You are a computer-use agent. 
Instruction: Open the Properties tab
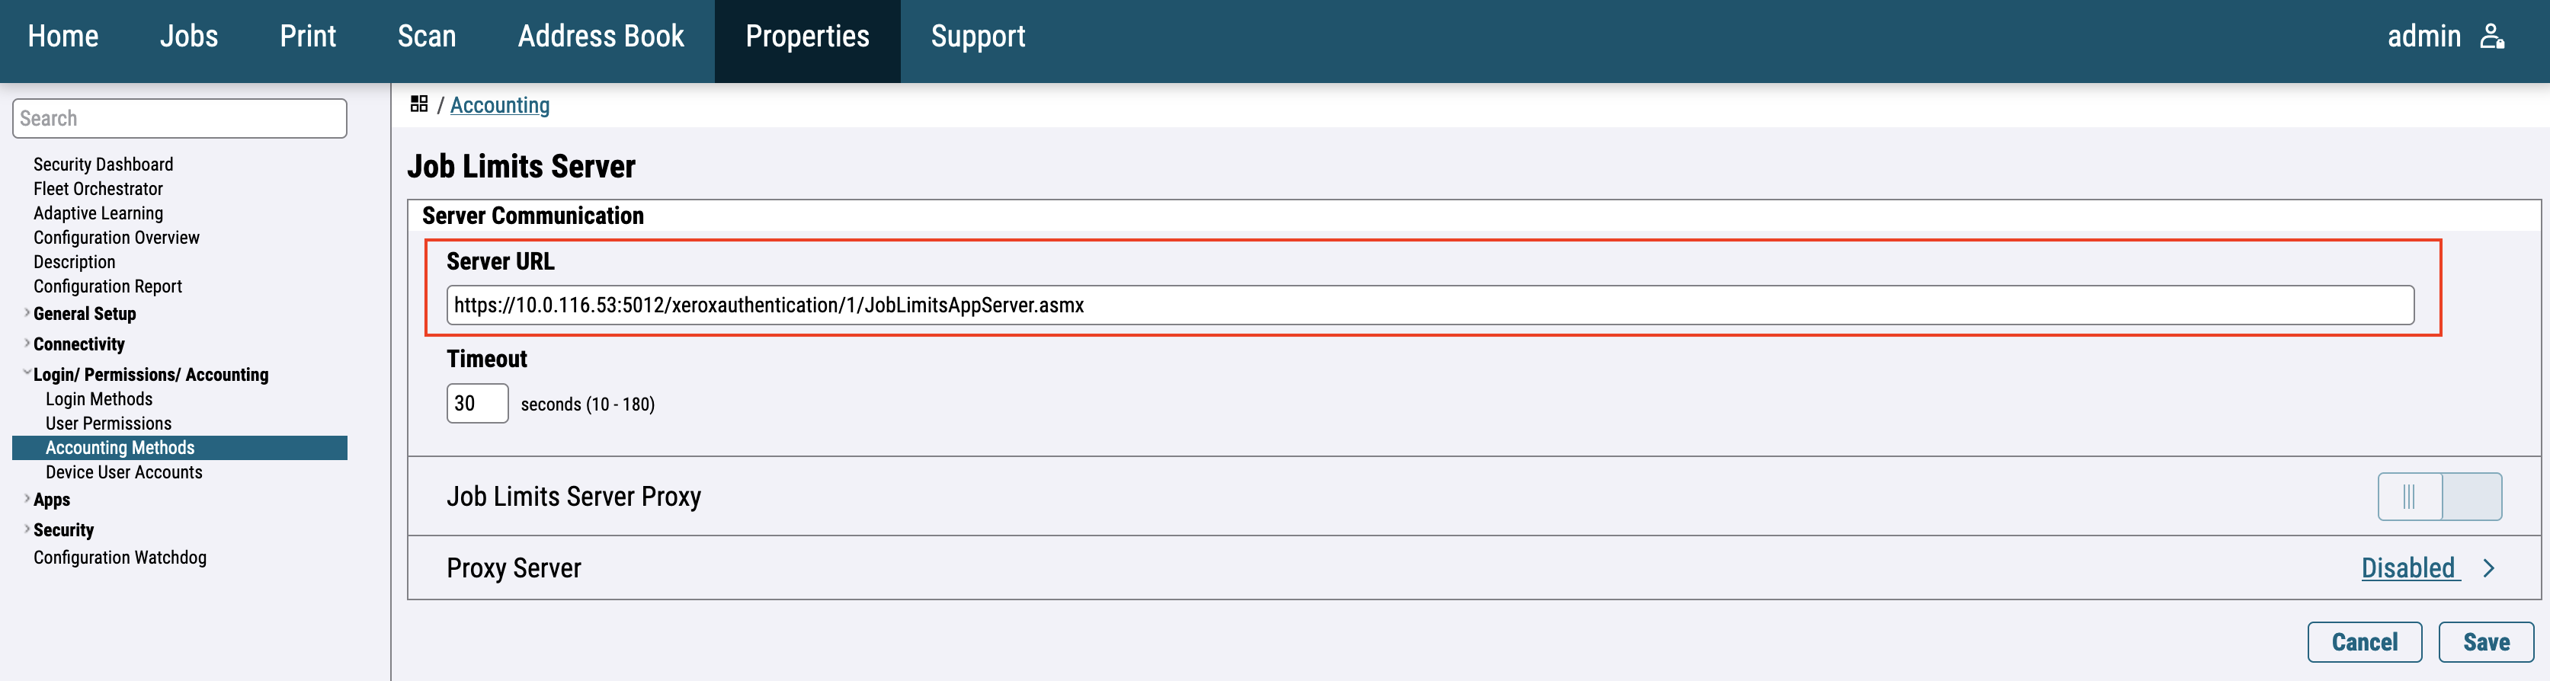[807, 37]
